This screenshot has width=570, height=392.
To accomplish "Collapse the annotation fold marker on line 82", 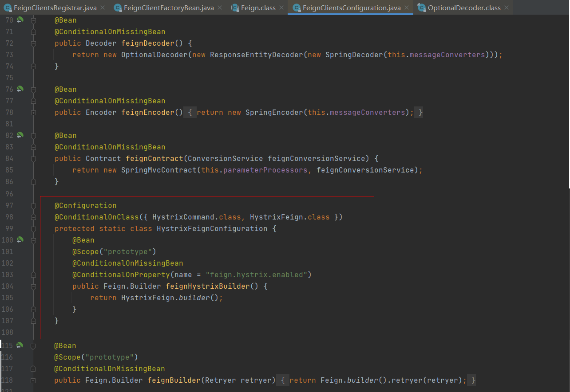I will point(33,136).
